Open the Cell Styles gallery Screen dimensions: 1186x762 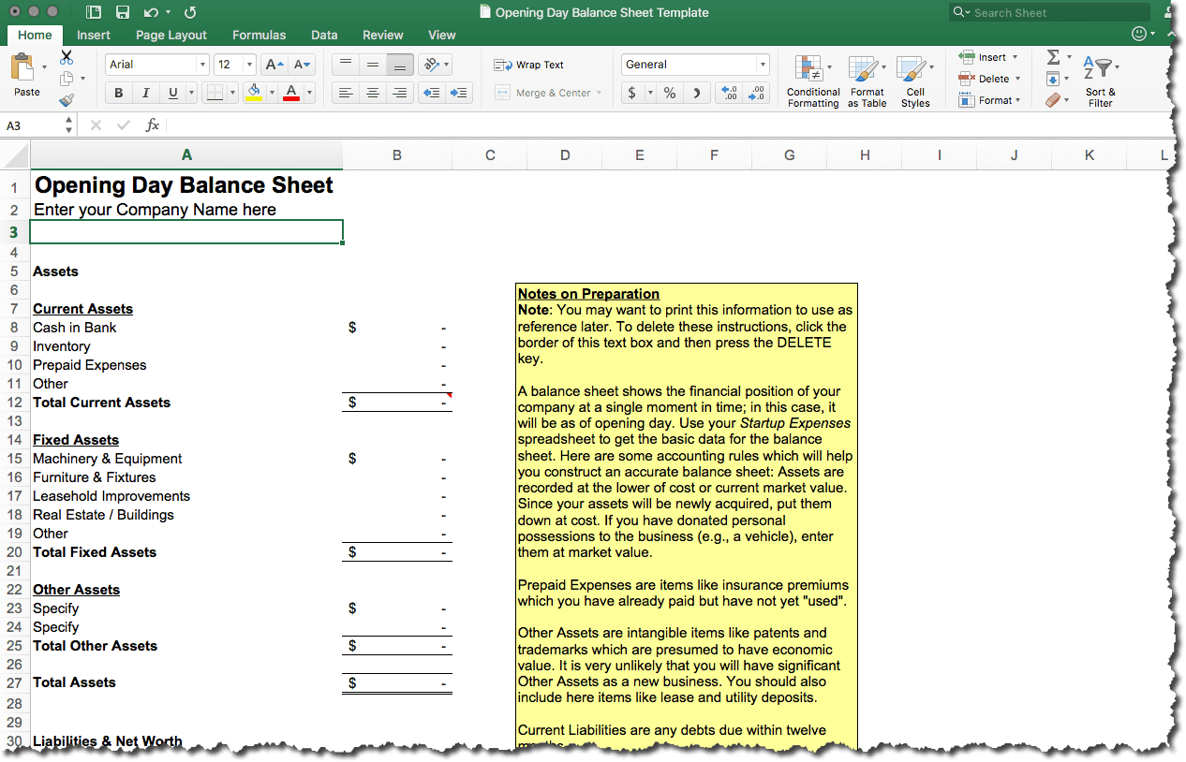tap(915, 81)
